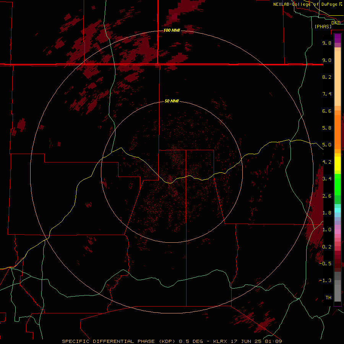Pick the pink color bar segment

[x=338, y=232]
